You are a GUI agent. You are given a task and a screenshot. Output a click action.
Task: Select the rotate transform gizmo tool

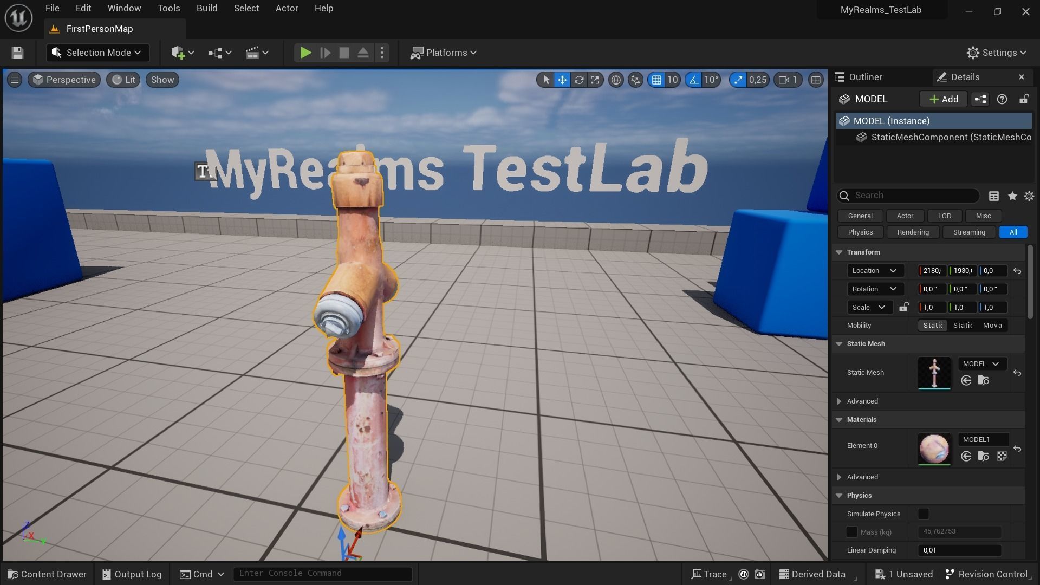(578, 80)
